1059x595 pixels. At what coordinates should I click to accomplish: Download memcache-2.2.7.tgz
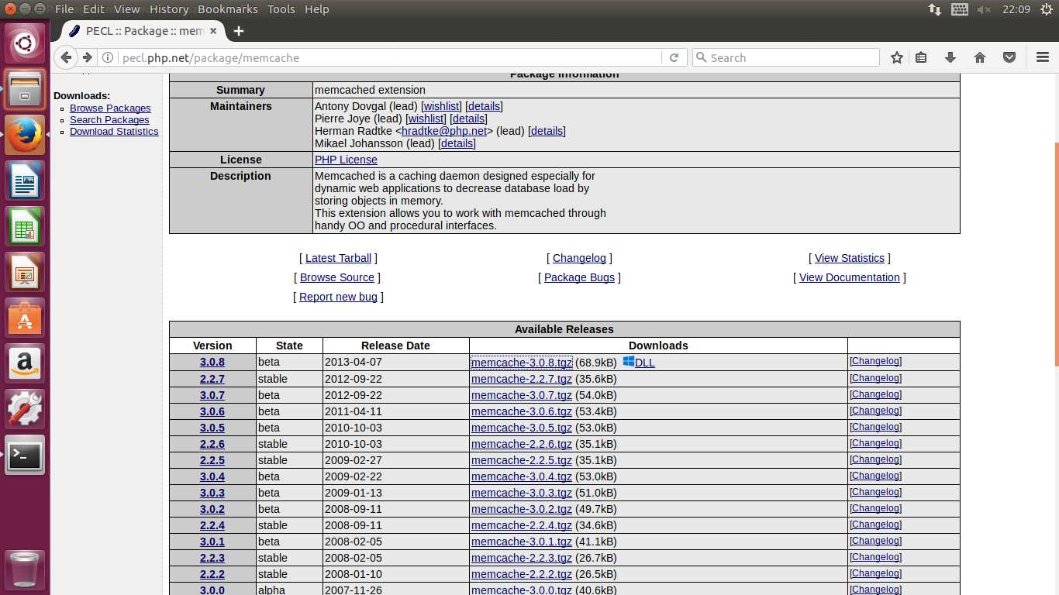(522, 379)
